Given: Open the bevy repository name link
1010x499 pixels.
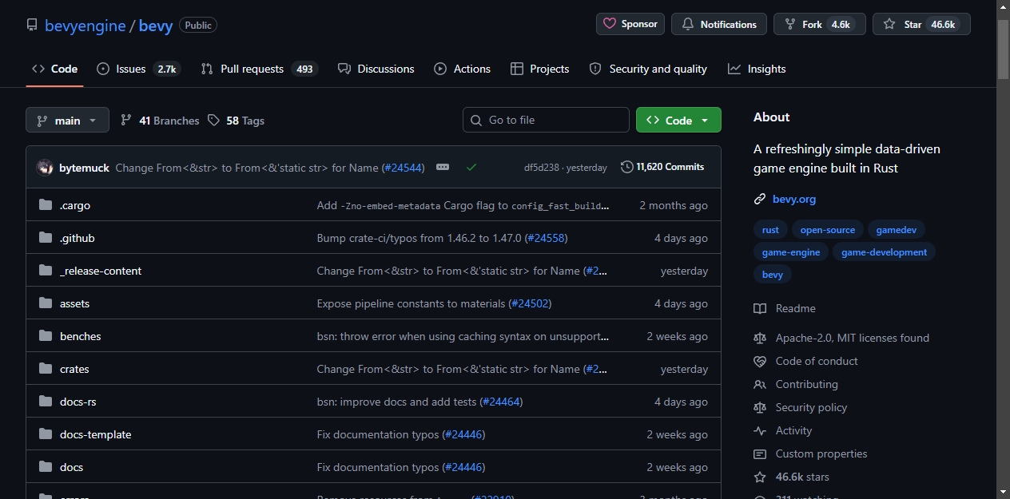Looking at the screenshot, I should 156,26.
